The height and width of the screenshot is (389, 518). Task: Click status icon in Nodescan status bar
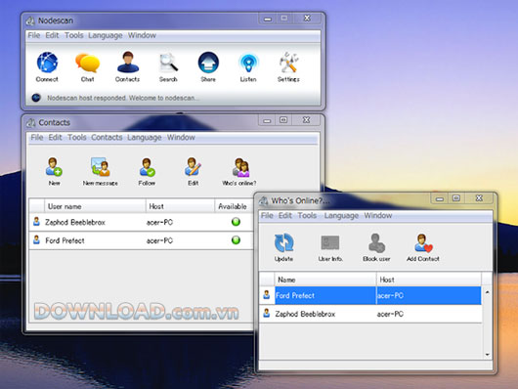click(36, 98)
